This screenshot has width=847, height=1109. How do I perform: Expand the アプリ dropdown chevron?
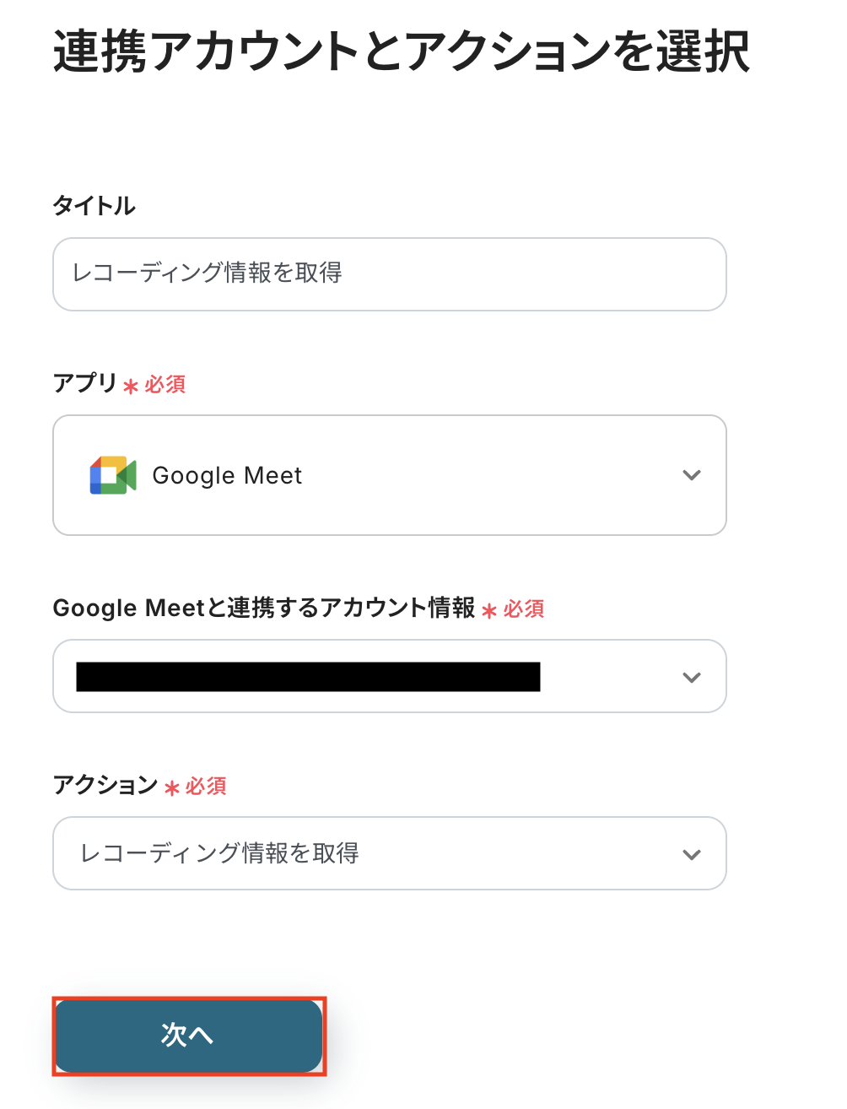tap(691, 475)
